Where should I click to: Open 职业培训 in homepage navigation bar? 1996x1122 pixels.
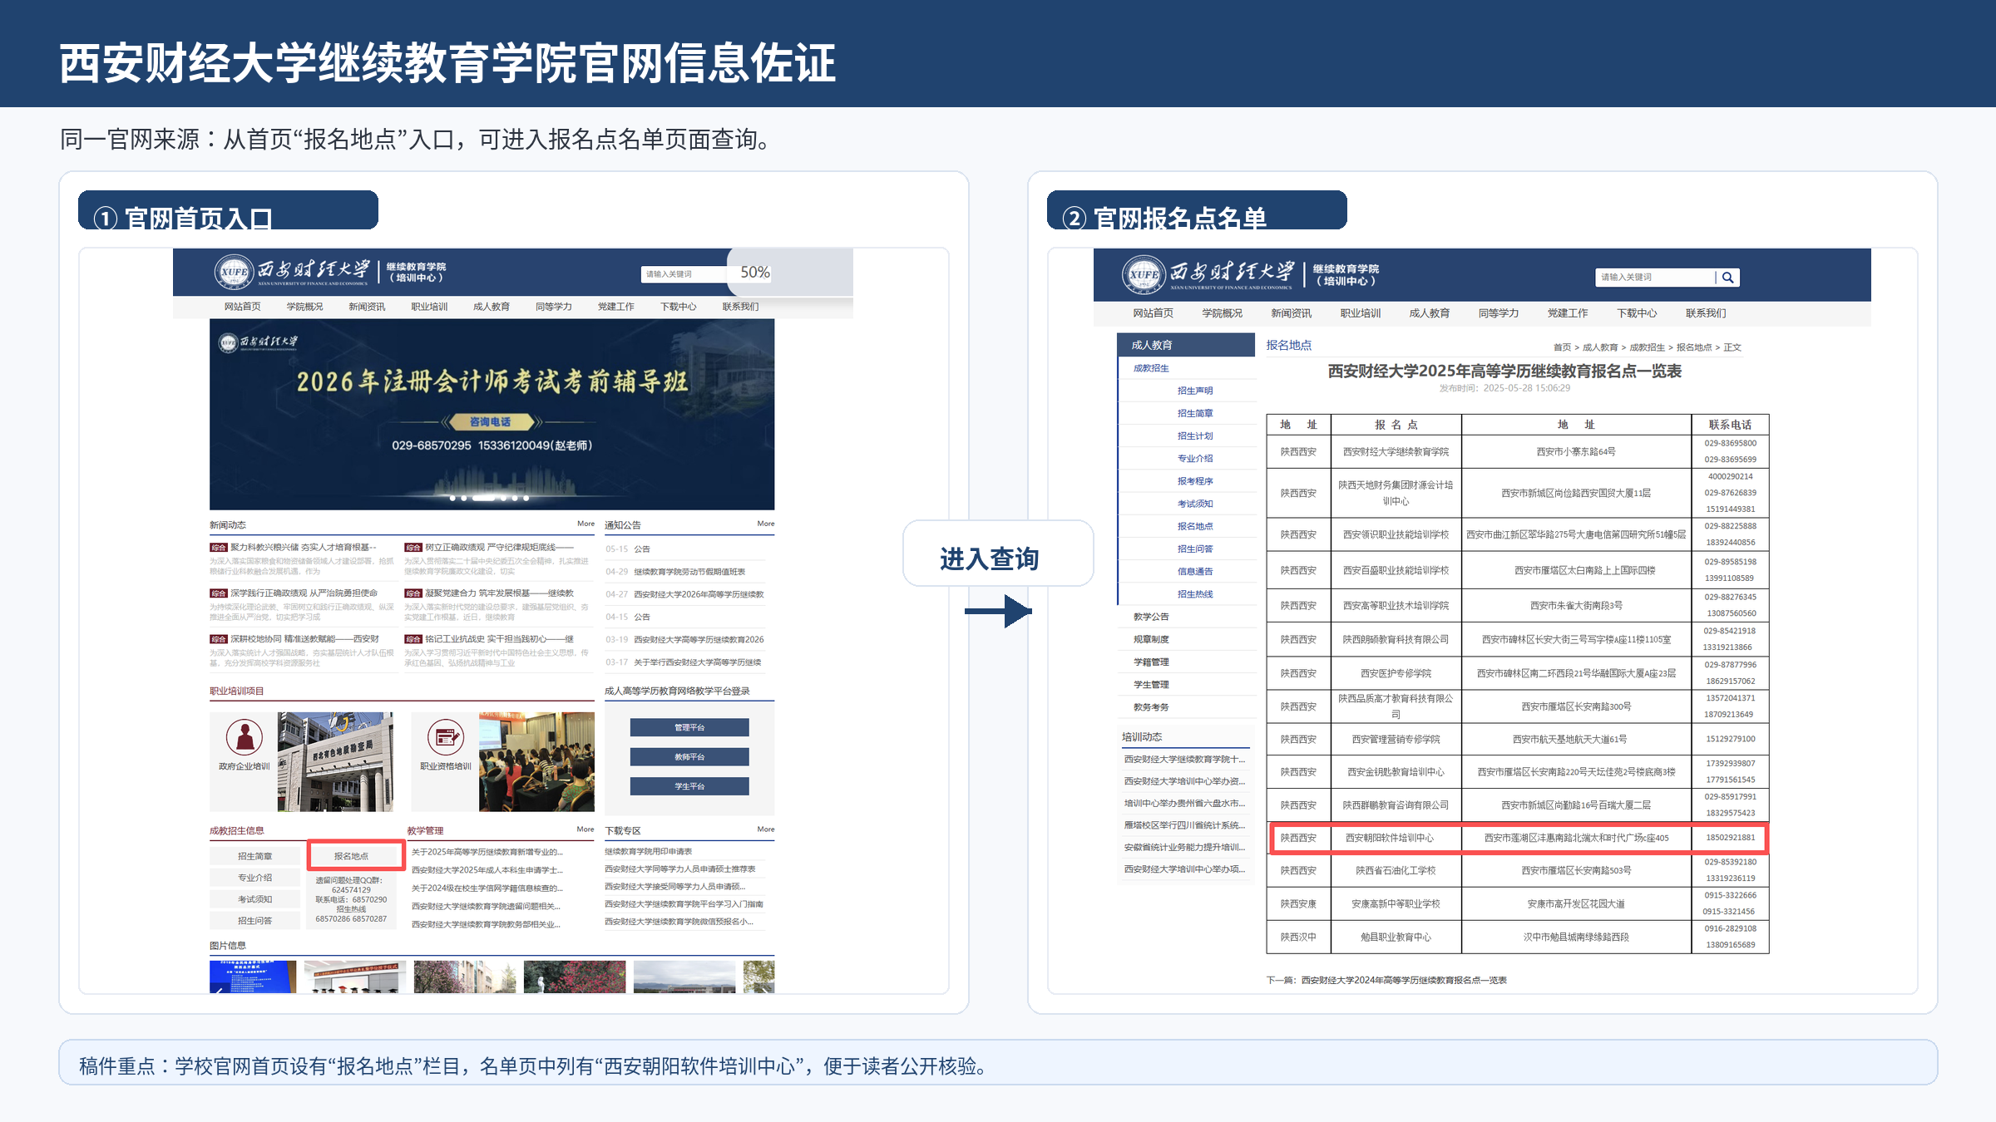429,307
